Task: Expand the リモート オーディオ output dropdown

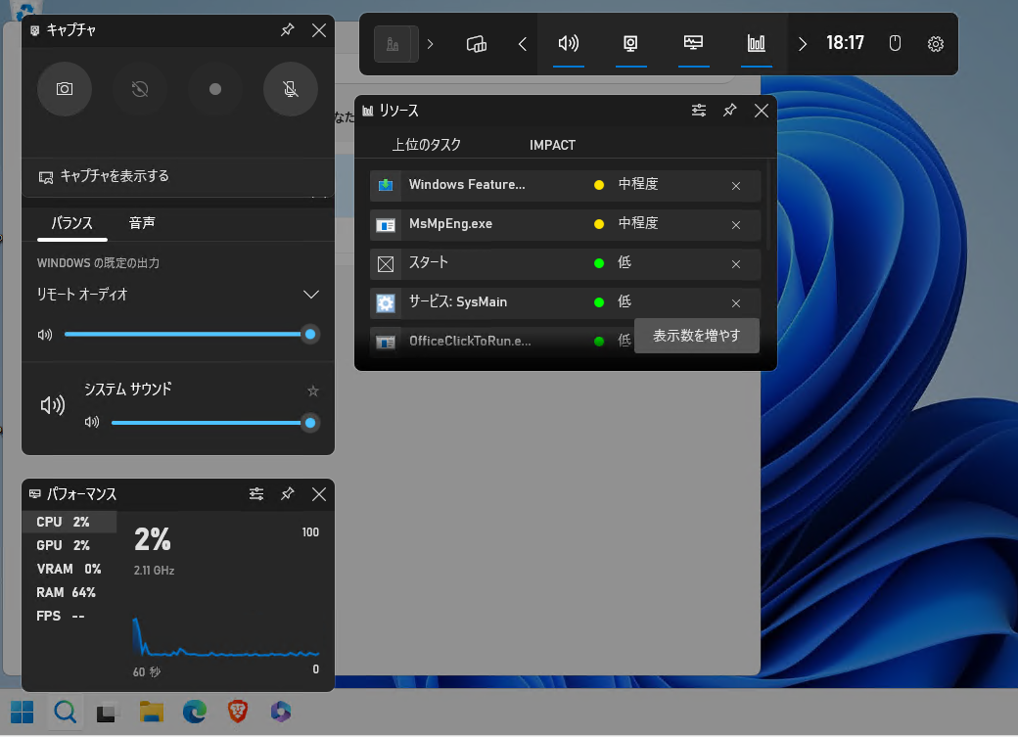Action: point(310,294)
